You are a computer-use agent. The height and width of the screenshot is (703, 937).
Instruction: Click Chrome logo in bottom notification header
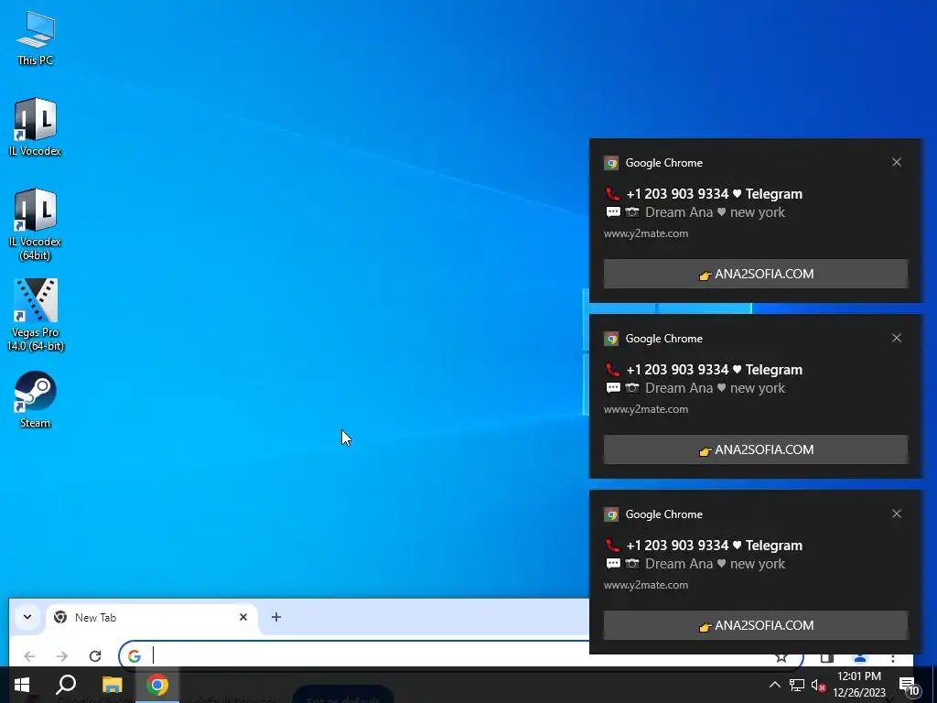pos(610,514)
